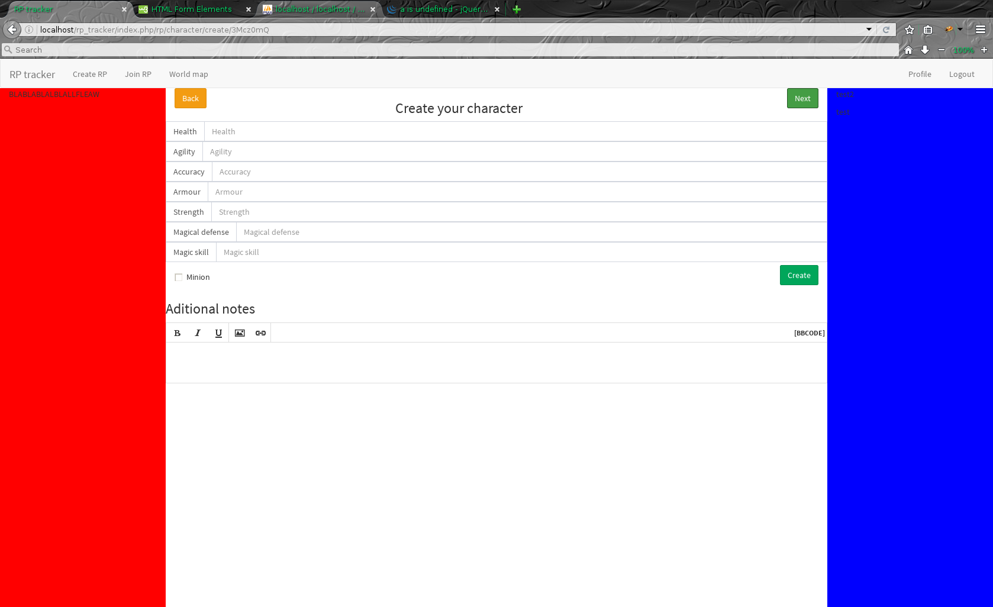The height and width of the screenshot is (607, 993).
Task: Reload the current page
Action: point(886,30)
